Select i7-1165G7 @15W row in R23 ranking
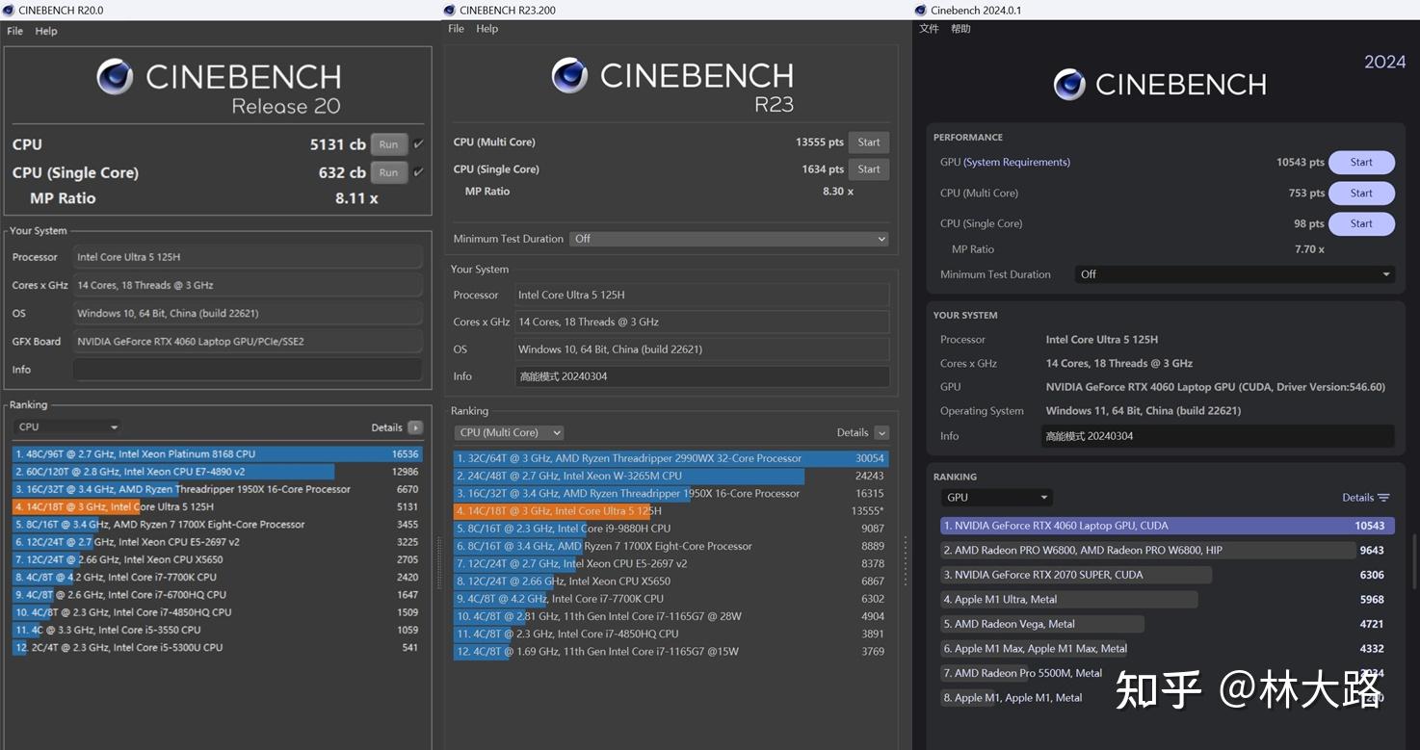1420x750 pixels. 671,652
